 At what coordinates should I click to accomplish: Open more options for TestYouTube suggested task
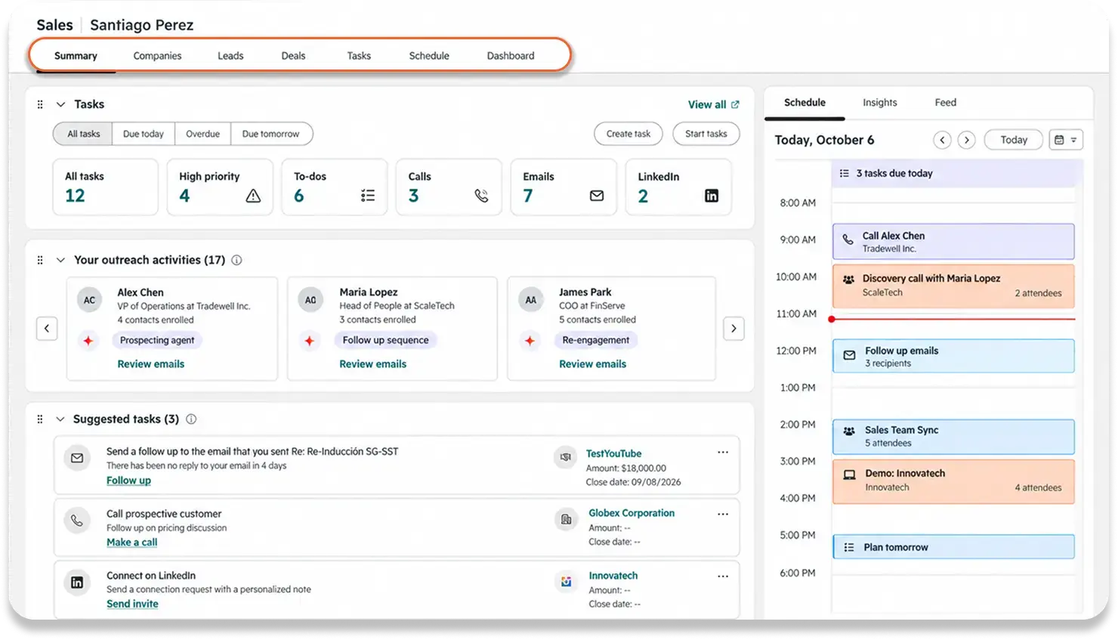723,453
